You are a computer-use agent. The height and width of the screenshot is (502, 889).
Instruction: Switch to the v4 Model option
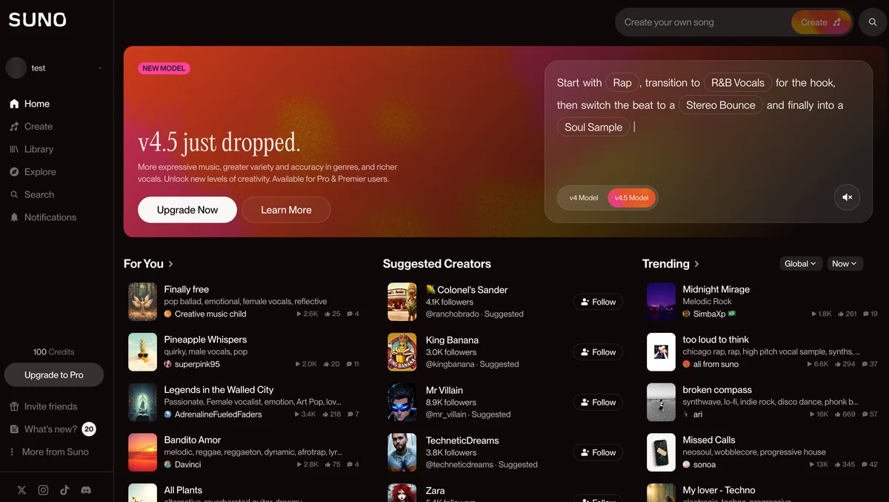[x=584, y=198]
